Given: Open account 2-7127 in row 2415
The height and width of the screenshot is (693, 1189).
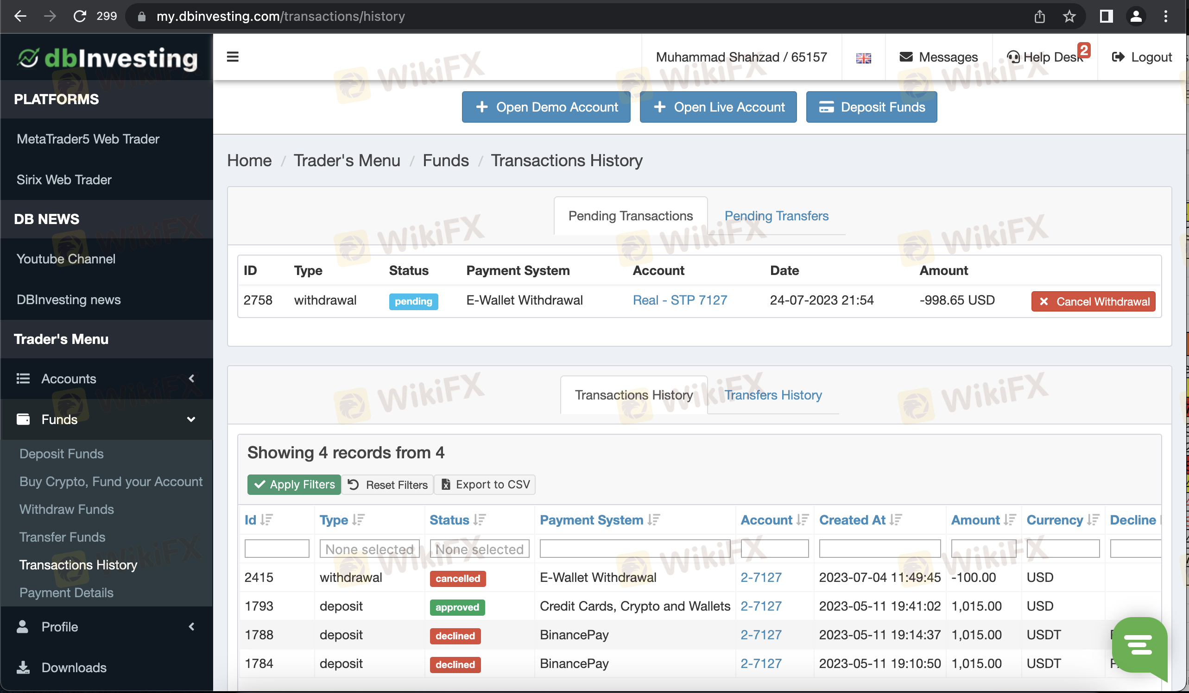Looking at the screenshot, I should pos(761,578).
